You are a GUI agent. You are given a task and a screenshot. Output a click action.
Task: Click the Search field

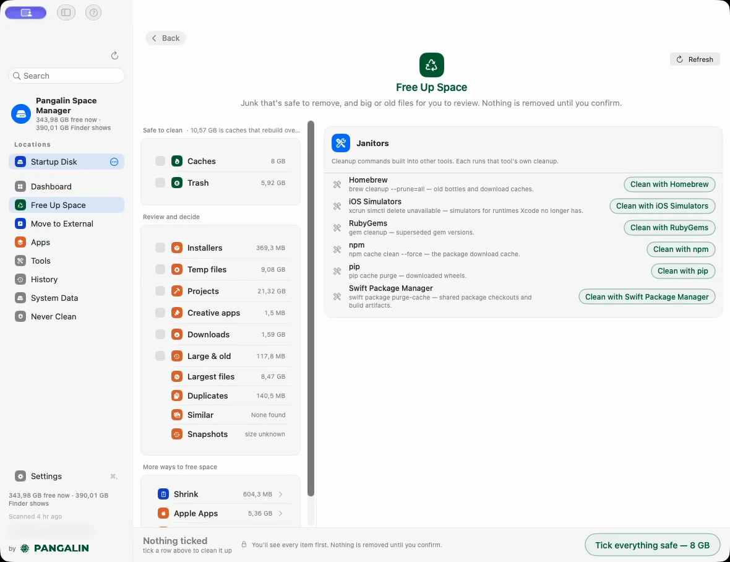[x=67, y=76]
